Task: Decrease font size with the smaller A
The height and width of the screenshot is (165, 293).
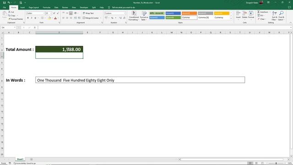Action: point(58,13)
